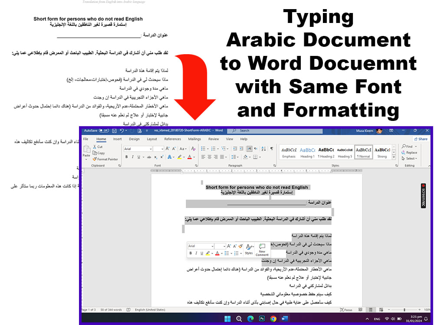The height and width of the screenshot is (325, 434).
Task: Open the File tab
Action: pyautogui.click(x=86, y=139)
